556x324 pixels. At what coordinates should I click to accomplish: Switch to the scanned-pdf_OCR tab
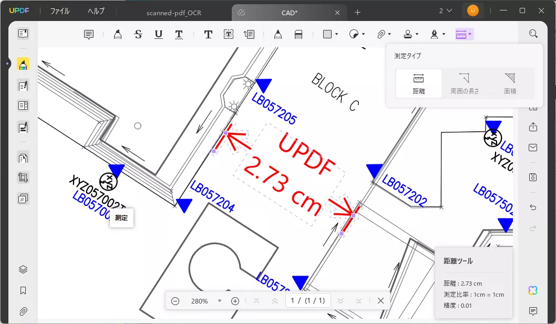174,13
